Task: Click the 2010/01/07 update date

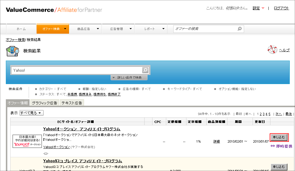Action: click(261, 141)
